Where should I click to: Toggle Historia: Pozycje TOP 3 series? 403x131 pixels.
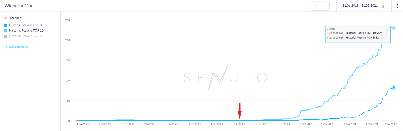pyautogui.click(x=25, y=25)
